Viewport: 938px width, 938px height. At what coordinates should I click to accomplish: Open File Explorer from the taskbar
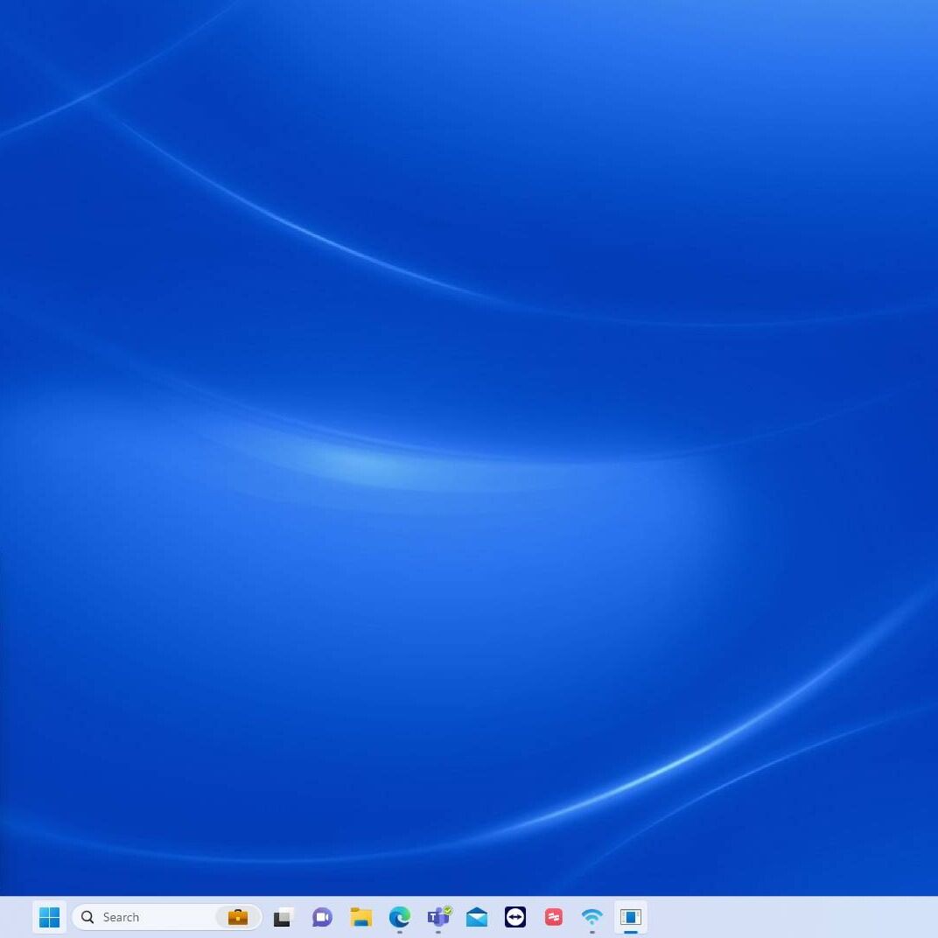[x=360, y=917]
